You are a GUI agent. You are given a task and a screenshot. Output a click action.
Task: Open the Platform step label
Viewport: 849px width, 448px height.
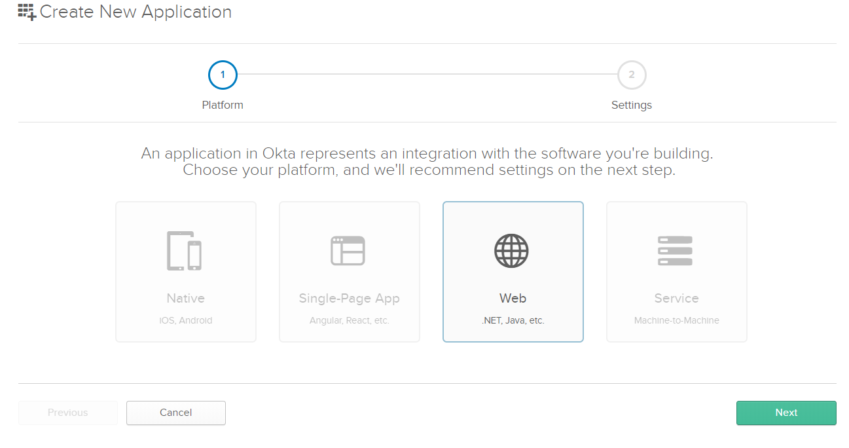(x=223, y=105)
